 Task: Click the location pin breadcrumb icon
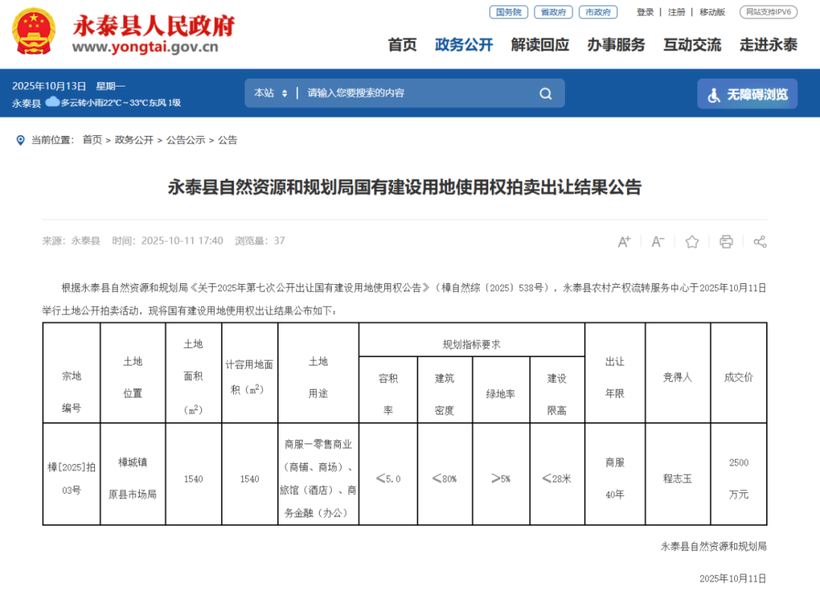point(20,140)
